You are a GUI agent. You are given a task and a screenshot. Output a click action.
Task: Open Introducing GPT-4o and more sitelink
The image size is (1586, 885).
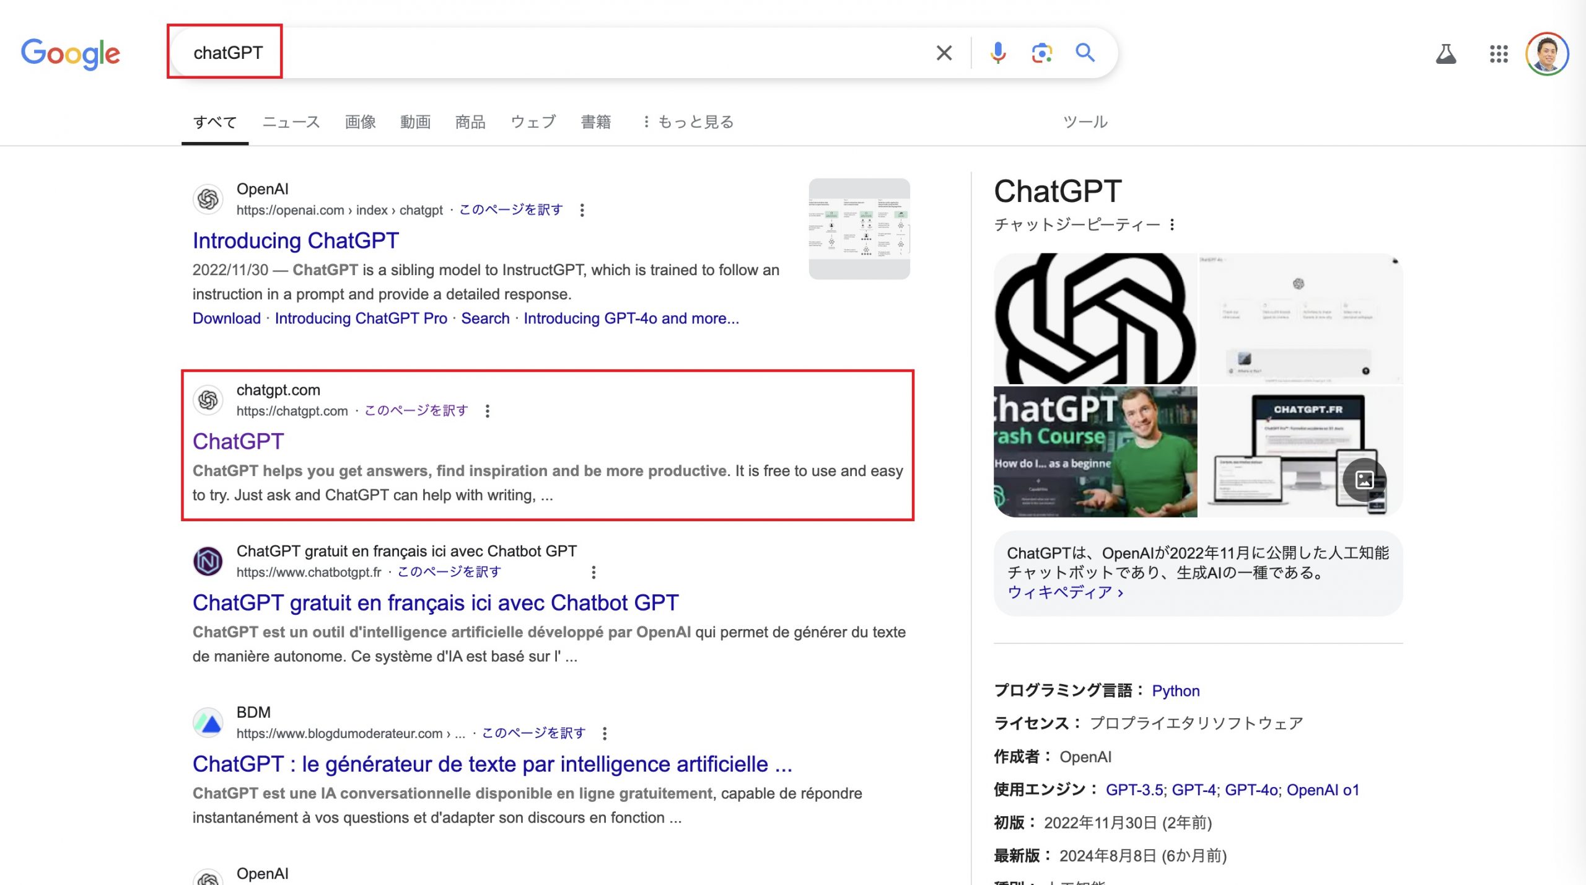click(631, 318)
